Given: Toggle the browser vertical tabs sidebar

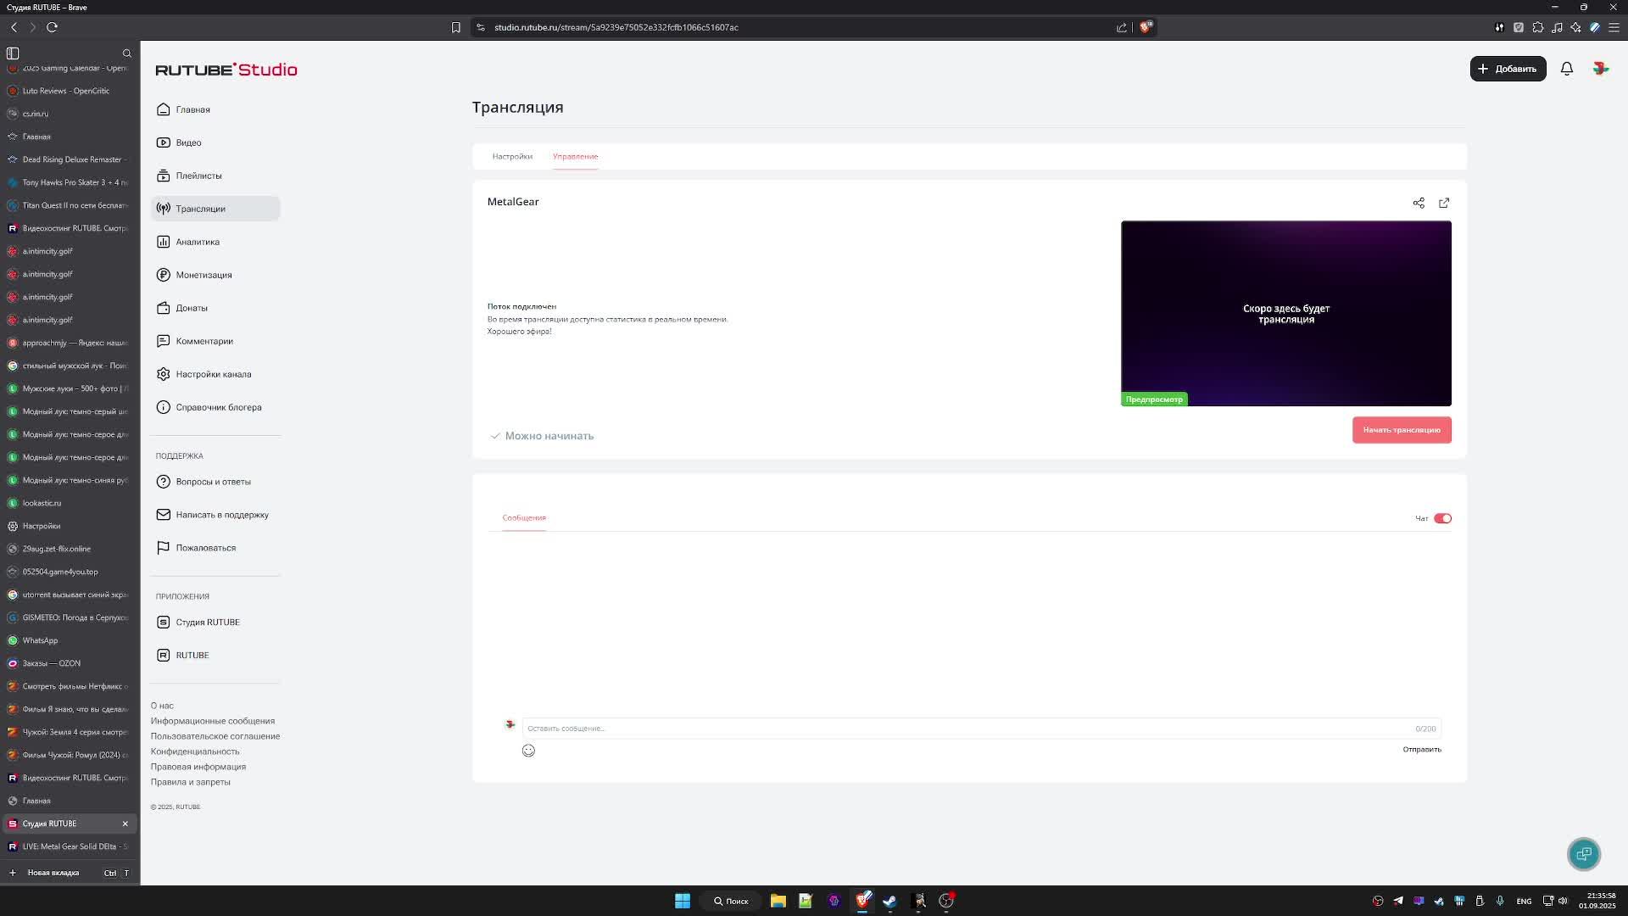Looking at the screenshot, I should [x=13, y=53].
